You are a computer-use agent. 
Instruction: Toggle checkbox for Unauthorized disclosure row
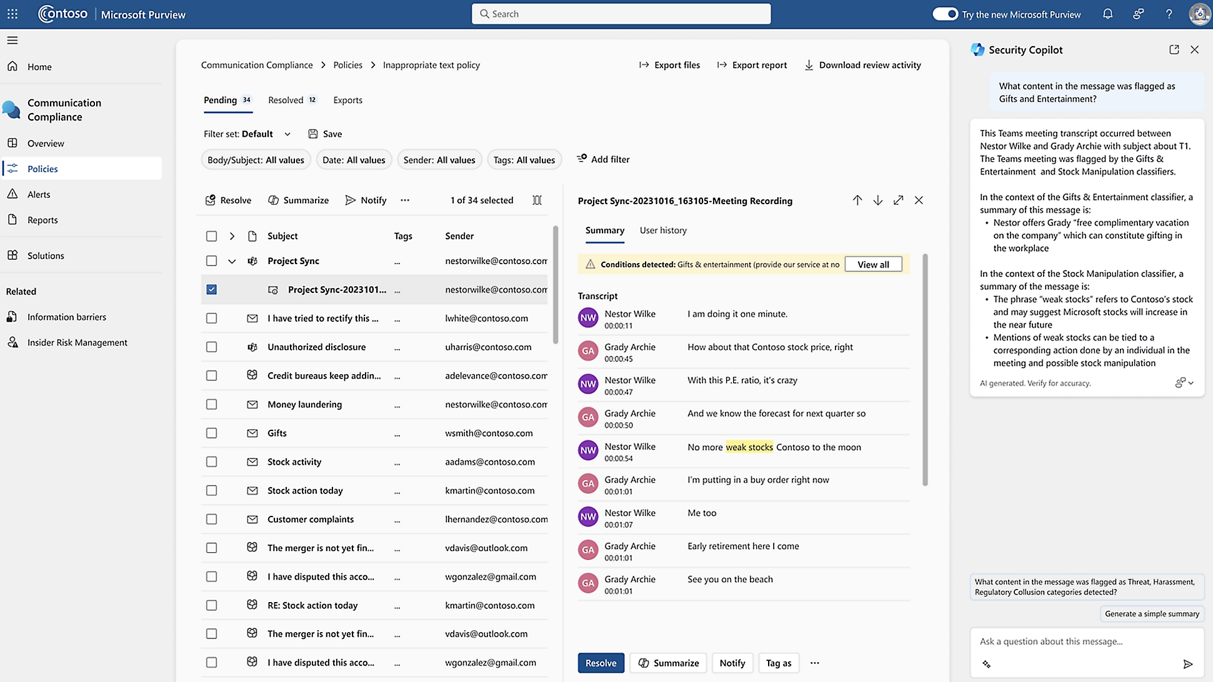212,347
